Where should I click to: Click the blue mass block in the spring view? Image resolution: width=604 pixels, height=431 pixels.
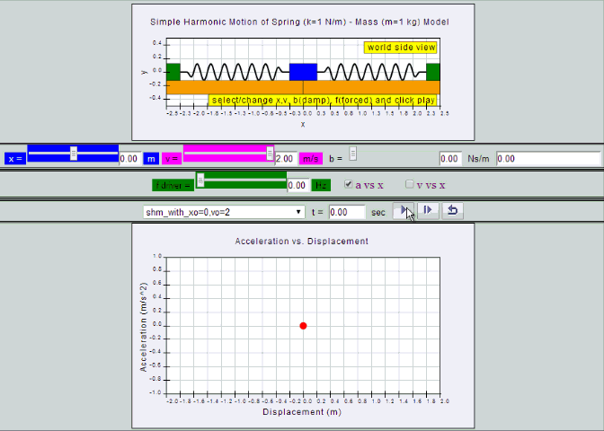303,72
